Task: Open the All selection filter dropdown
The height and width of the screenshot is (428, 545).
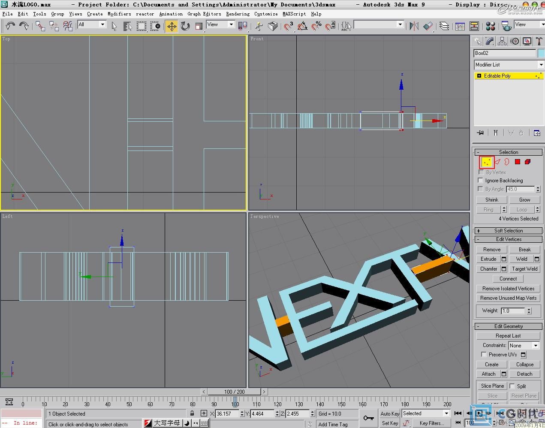Action: [x=92, y=24]
